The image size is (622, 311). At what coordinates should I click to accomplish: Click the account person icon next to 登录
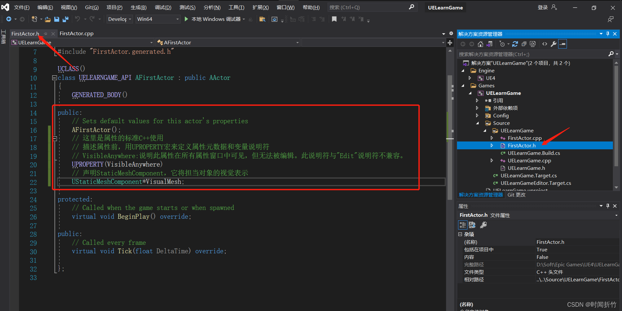pyautogui.click(x=554, y=7)
